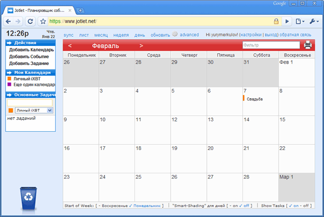This screenshot has width=324, height=217.
Task: Click the Февраль month title
Action: pyautogui.click(x=105, y=46)
